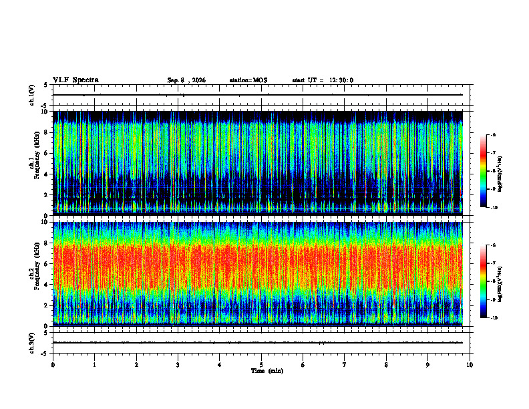529x409 pixels.
Task: Select the Sep. 8, 2026 date label
Action: [186, 80]
